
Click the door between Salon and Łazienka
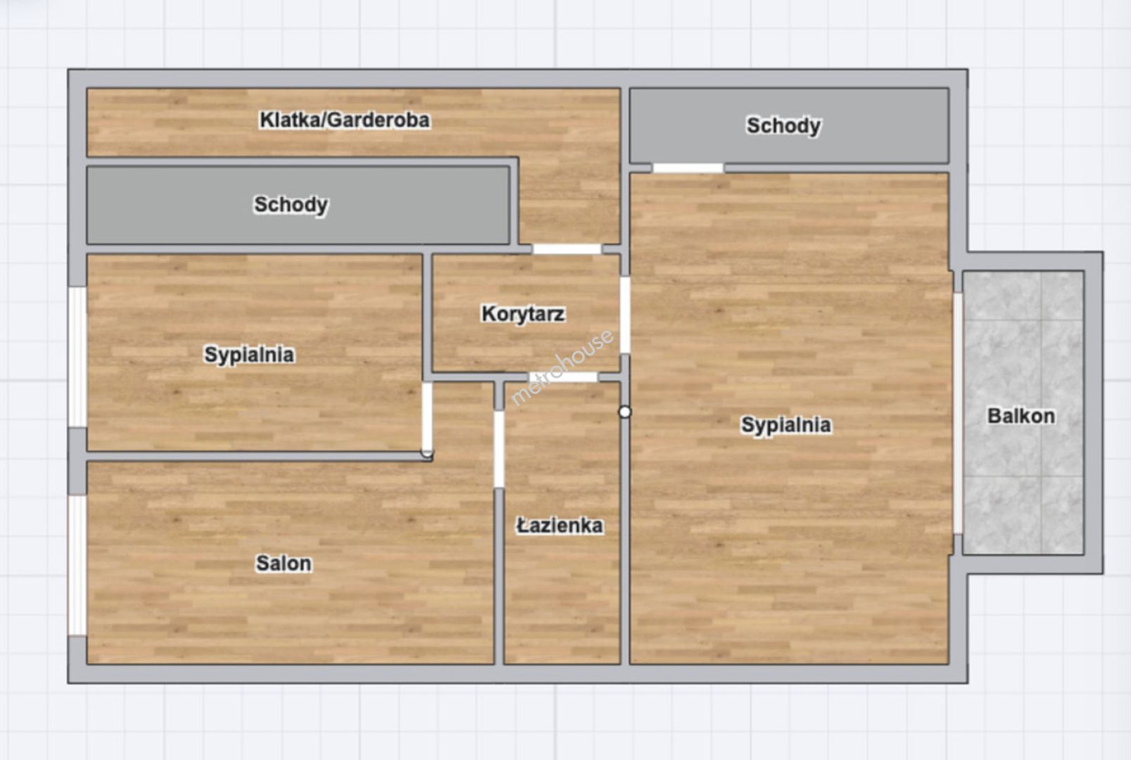pos(499,449)
